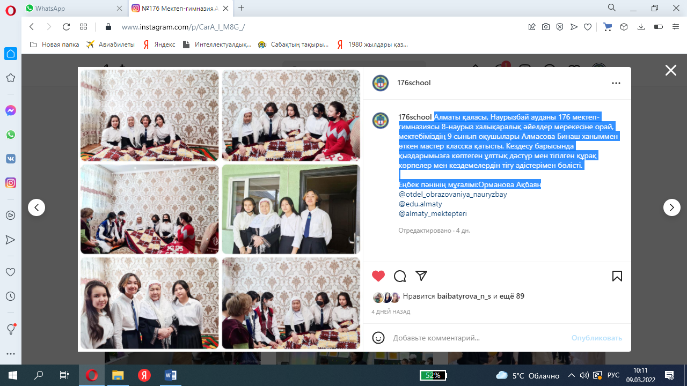
Task: Open the Word app from taskbar
Action: click(x=171, y=375)
